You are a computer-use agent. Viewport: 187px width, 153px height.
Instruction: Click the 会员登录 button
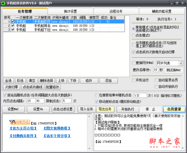[x=174, y=109]
